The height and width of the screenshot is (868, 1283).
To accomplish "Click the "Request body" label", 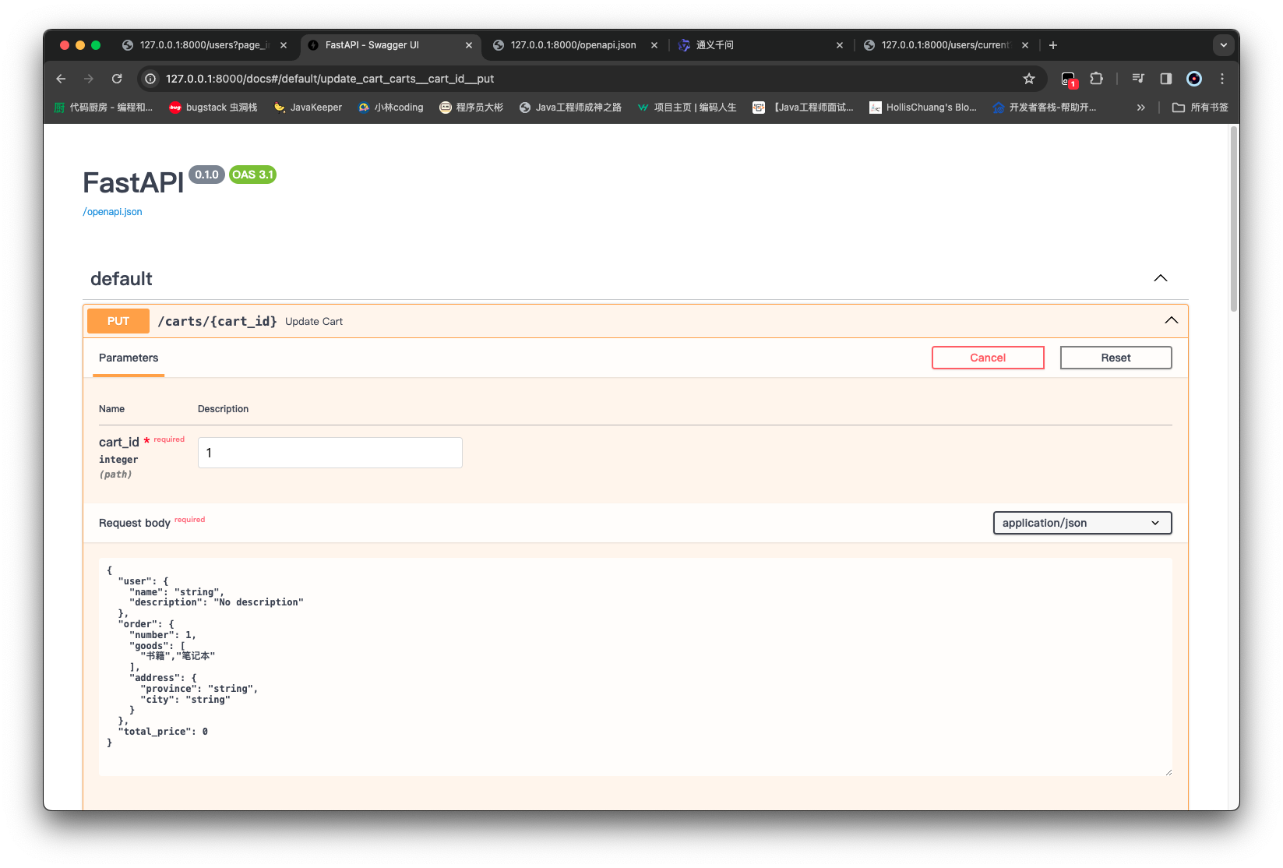I will pyautogui.click(x=135, y=523).
